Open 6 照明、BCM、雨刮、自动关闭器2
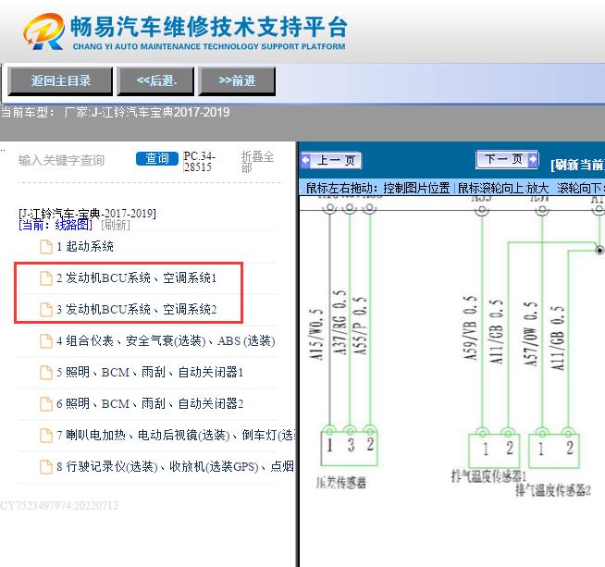 tap(150, 404)
